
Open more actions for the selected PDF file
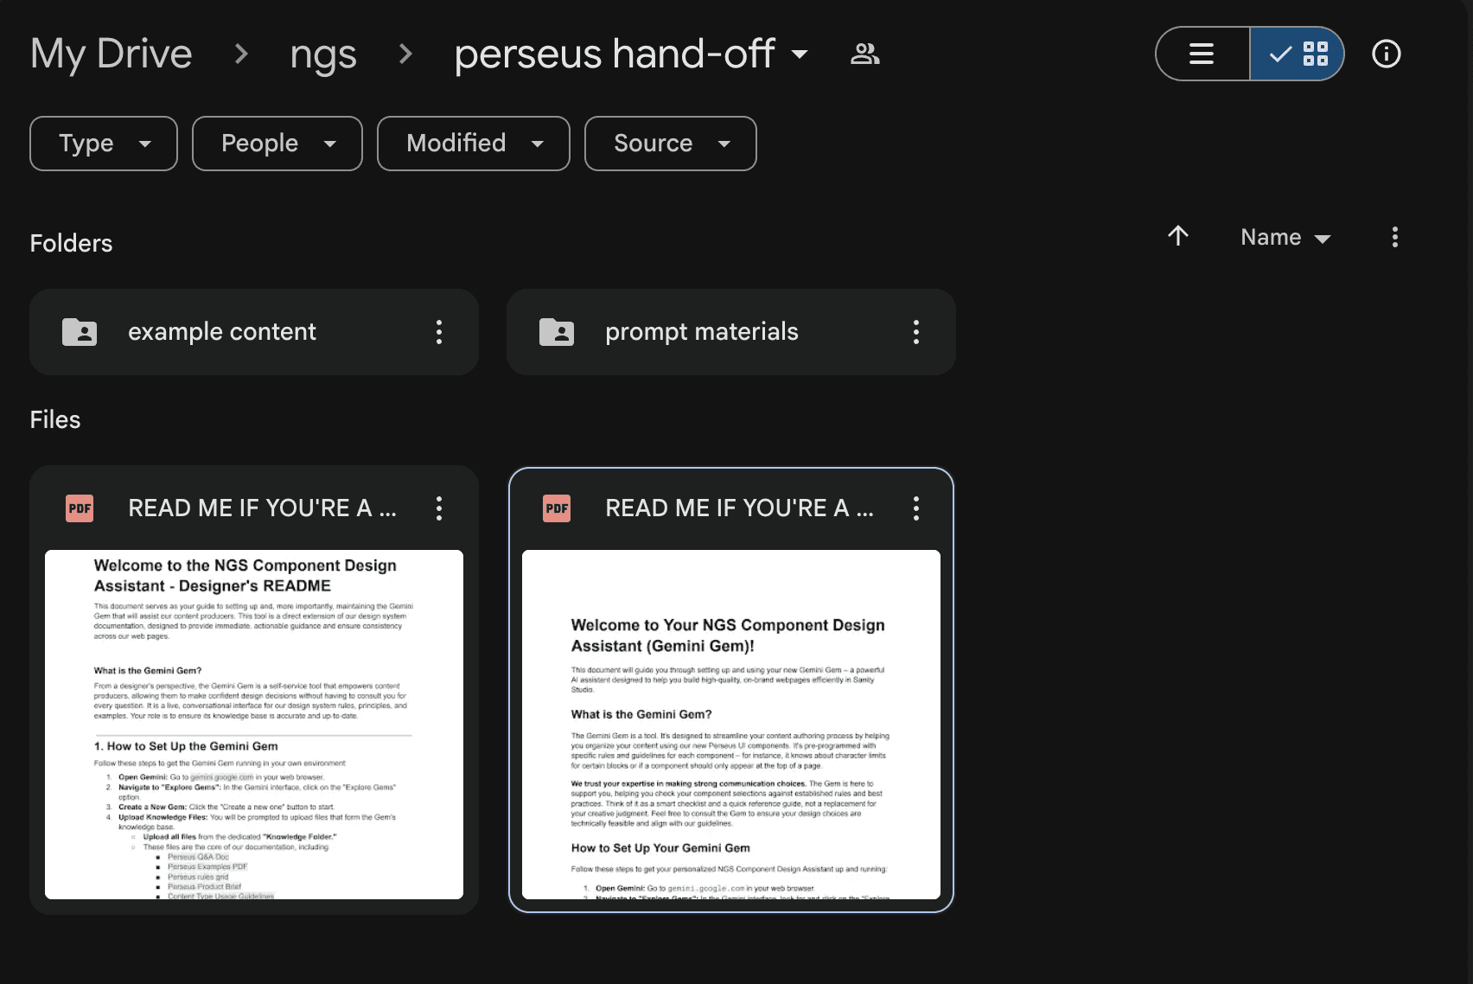pos(916,508)
